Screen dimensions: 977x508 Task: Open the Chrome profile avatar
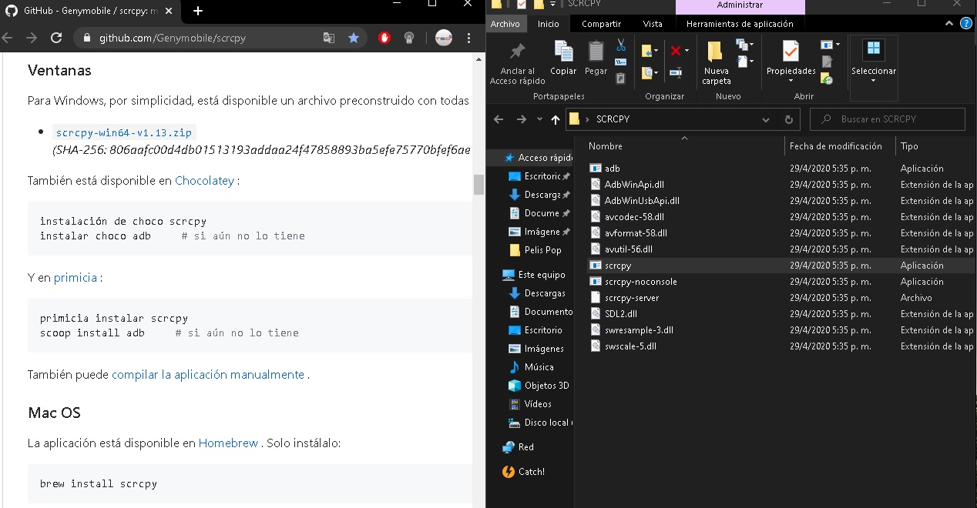pos(443,37)
